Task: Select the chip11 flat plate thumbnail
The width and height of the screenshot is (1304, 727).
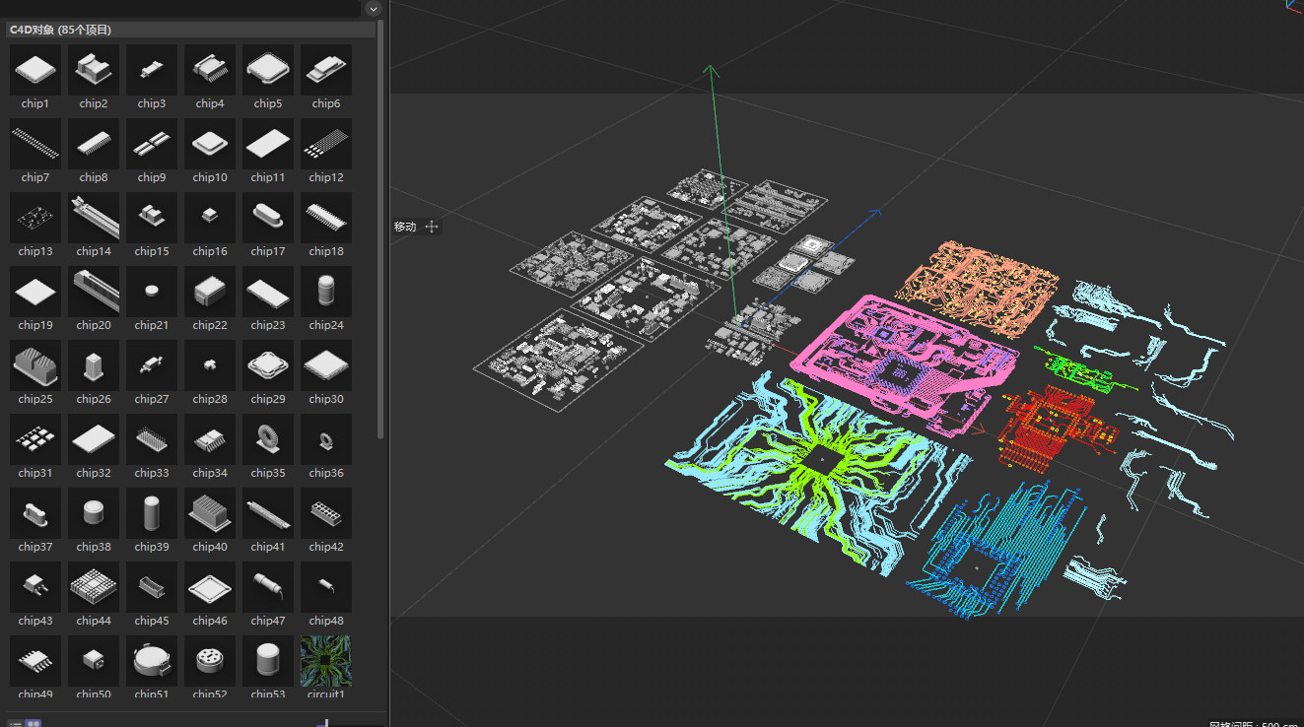Action: [x=268, y=144]
